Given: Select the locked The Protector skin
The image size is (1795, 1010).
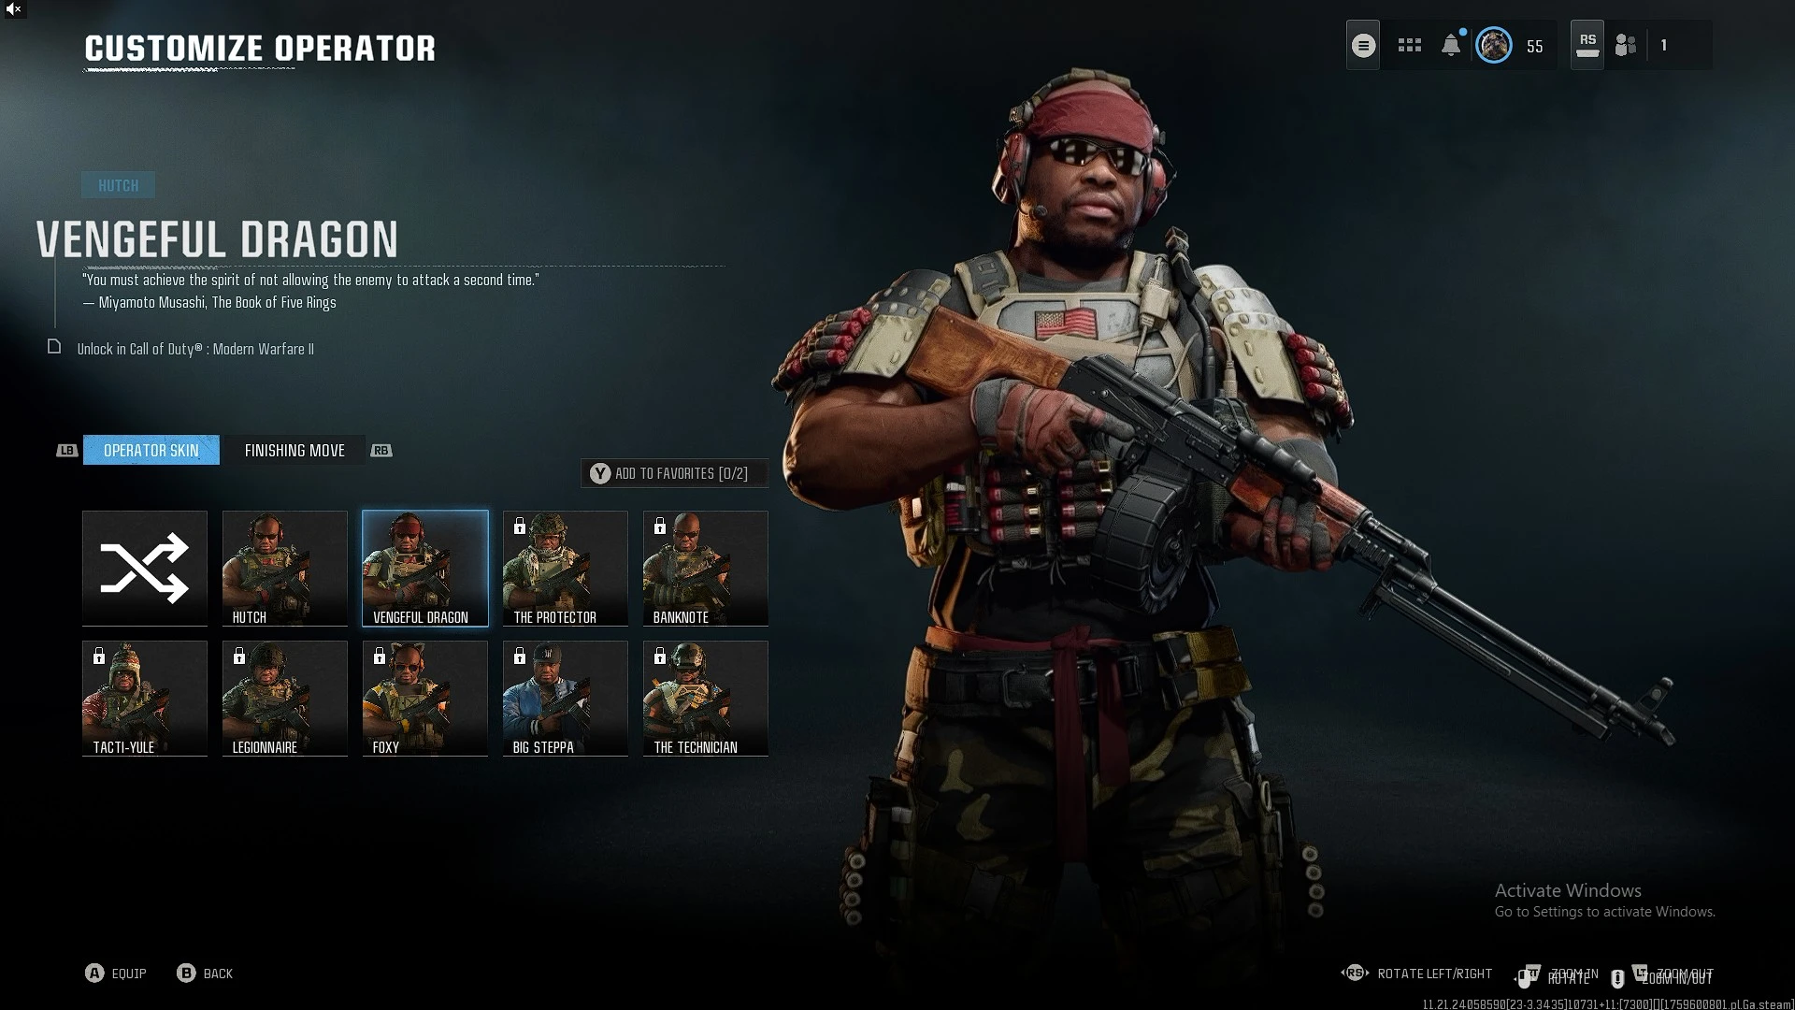Looking at the screenshot, I should click(566, 568).
